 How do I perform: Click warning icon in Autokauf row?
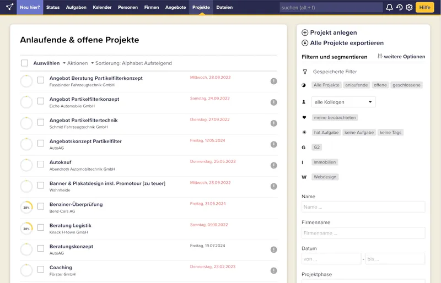(273, 166)
